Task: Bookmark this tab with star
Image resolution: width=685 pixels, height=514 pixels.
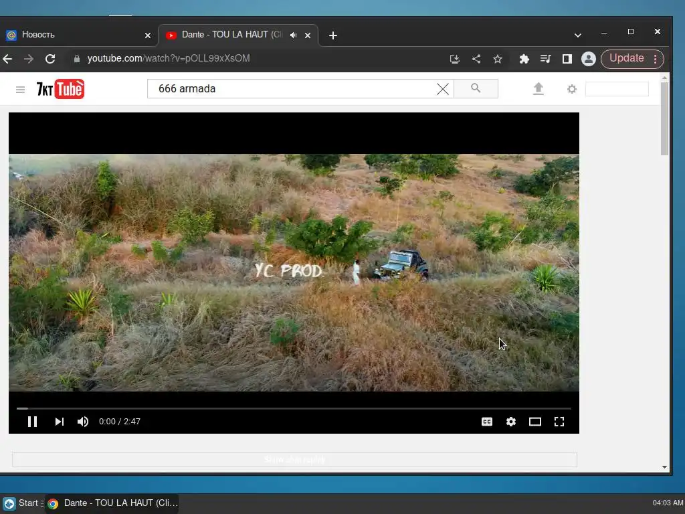Action: (x=498, y=59)
